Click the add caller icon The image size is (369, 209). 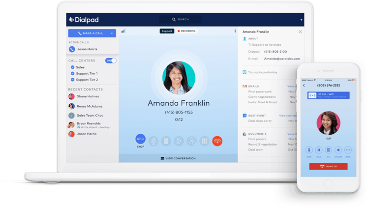(x=192, y=141)
